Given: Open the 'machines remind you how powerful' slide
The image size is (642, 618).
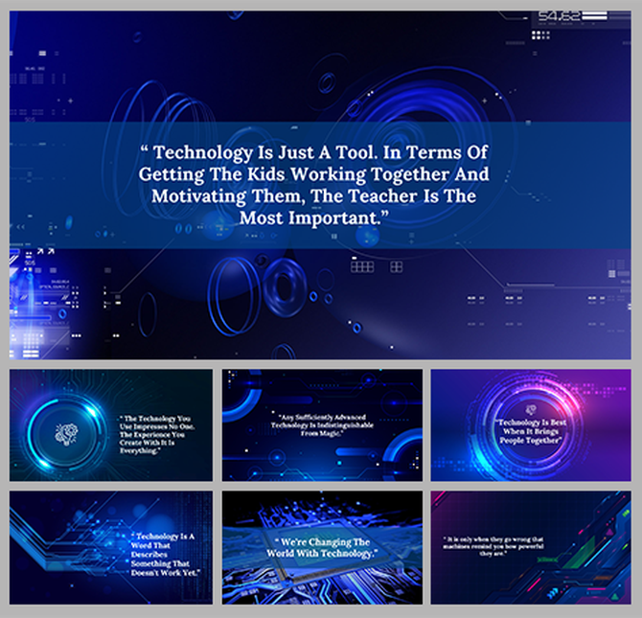Looking at the screenshot, I should click(x=531, y=547).
